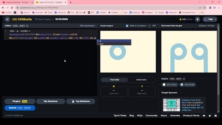Open the Discord icon in footer
The width and height of the screenshot is (222, 125).
click(204, 116)
